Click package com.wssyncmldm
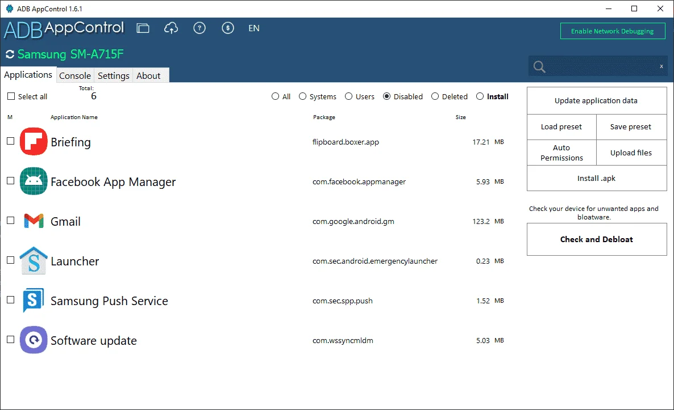 pyautogui.click(x=343, y=340)
